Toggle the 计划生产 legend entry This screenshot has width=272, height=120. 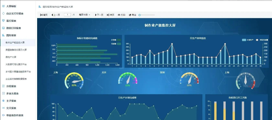point(248,40)
